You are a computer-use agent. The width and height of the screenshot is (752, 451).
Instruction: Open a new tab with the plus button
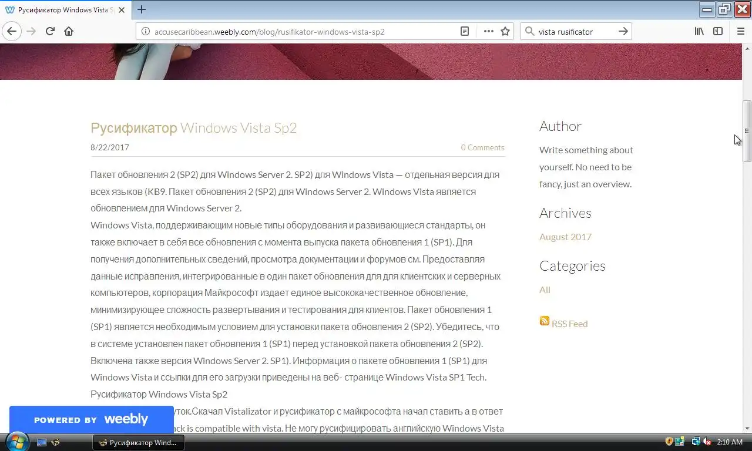click(x=142, y=9)
